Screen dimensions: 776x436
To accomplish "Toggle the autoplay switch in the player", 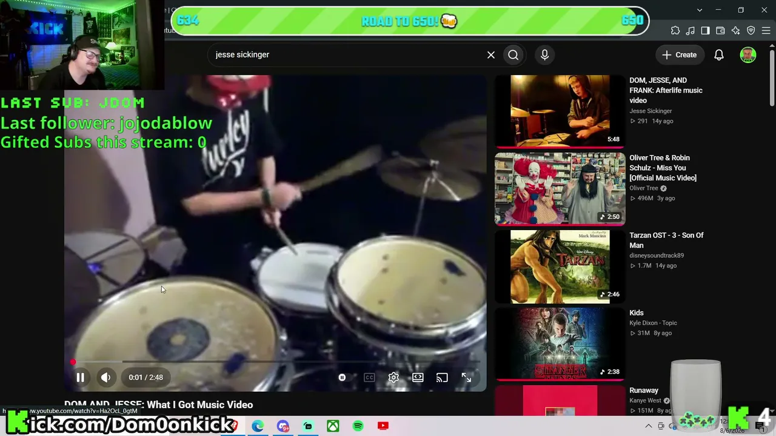I will (x=342, y=377).
